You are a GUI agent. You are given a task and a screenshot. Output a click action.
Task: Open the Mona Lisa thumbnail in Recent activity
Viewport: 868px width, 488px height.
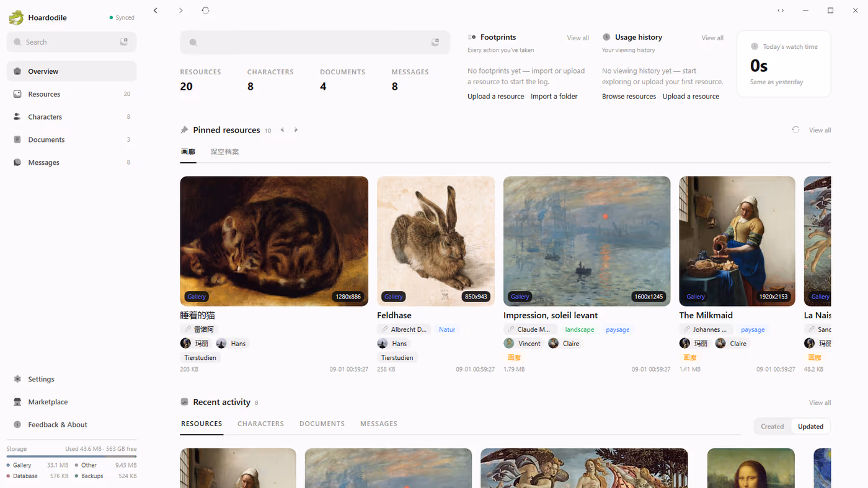coord(751,468)
